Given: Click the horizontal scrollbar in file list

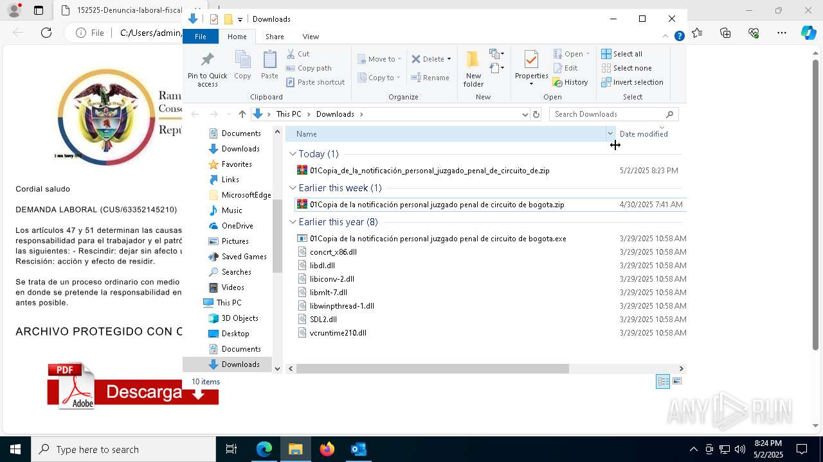Looking at the screenshot, I should [x=432, y=369].
